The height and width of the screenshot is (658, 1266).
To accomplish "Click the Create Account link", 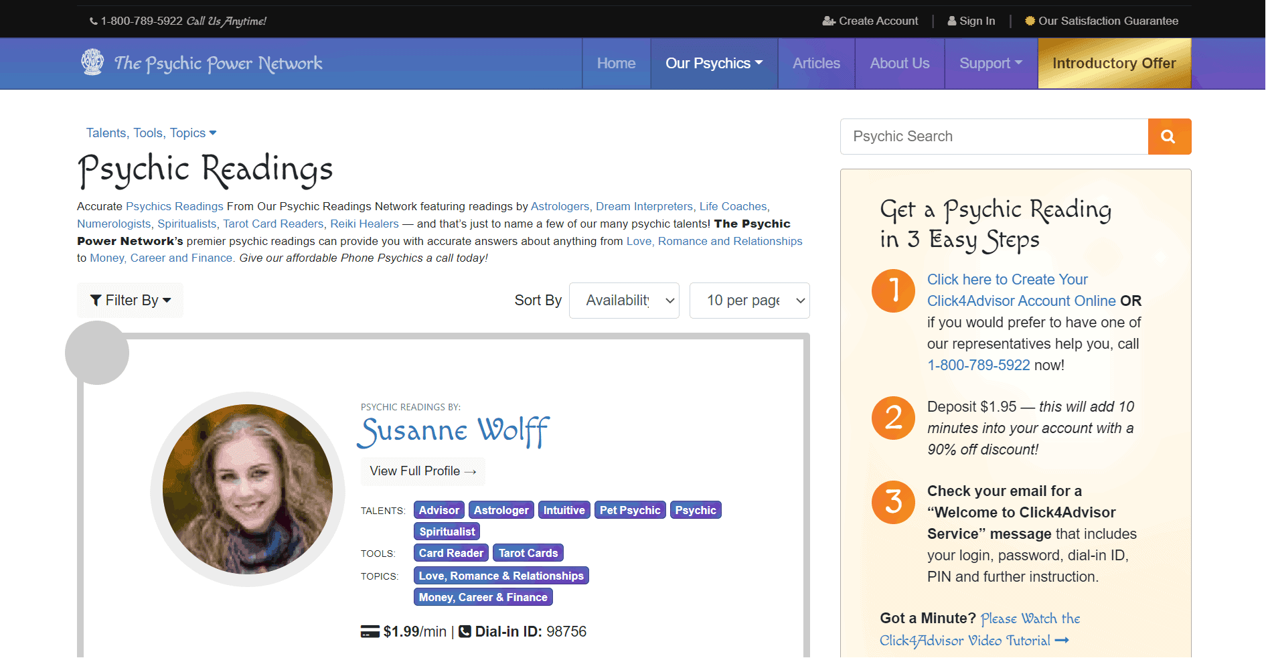I will pos(870,21).
